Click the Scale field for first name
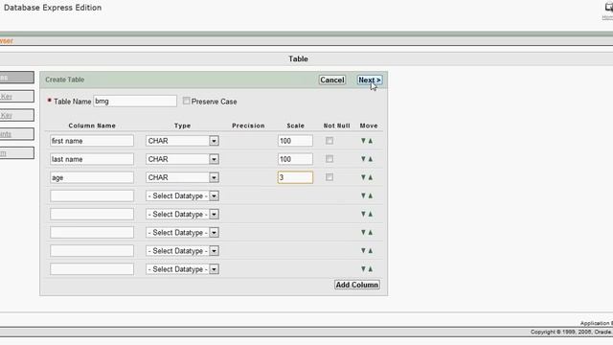Screen dimensions: 613x345 (295, 141)
